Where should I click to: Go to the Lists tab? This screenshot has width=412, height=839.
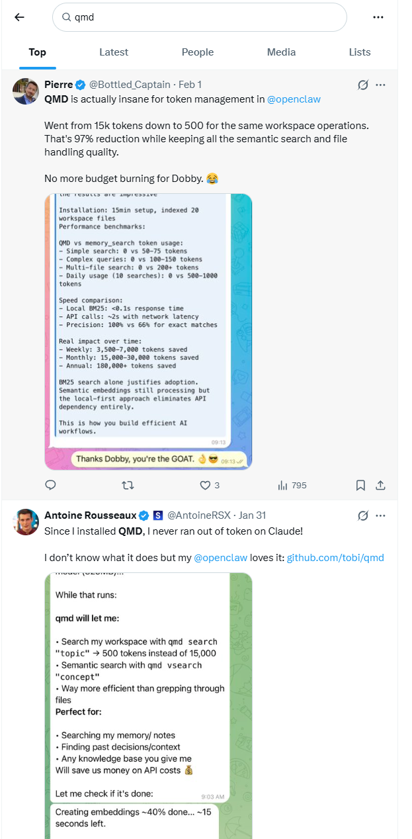[360, 52]
